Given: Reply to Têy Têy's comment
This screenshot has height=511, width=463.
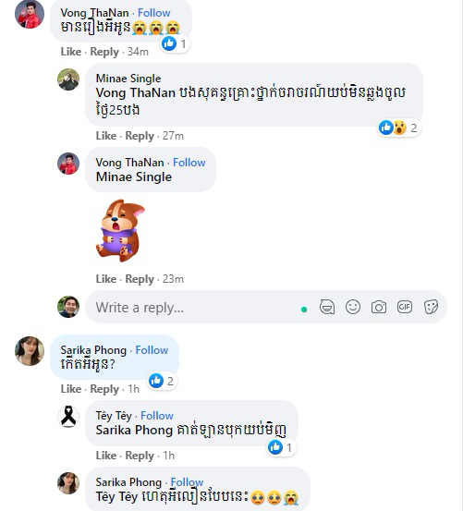Looking at the screenshot, I should pos(140,456).
